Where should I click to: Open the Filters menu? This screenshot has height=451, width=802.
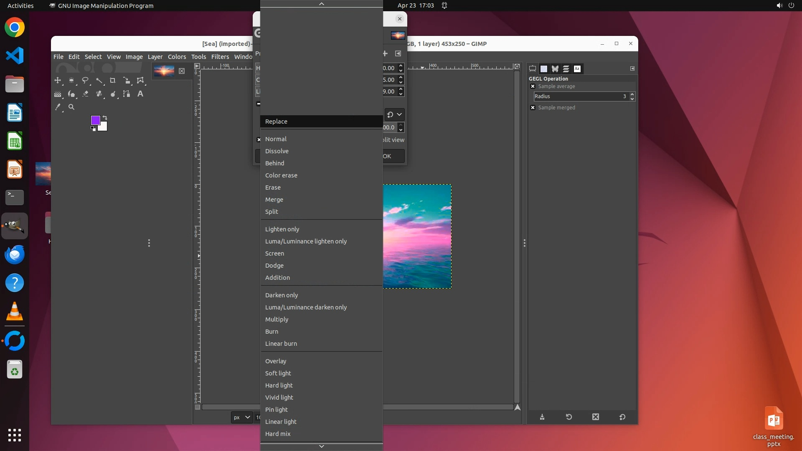220,57
